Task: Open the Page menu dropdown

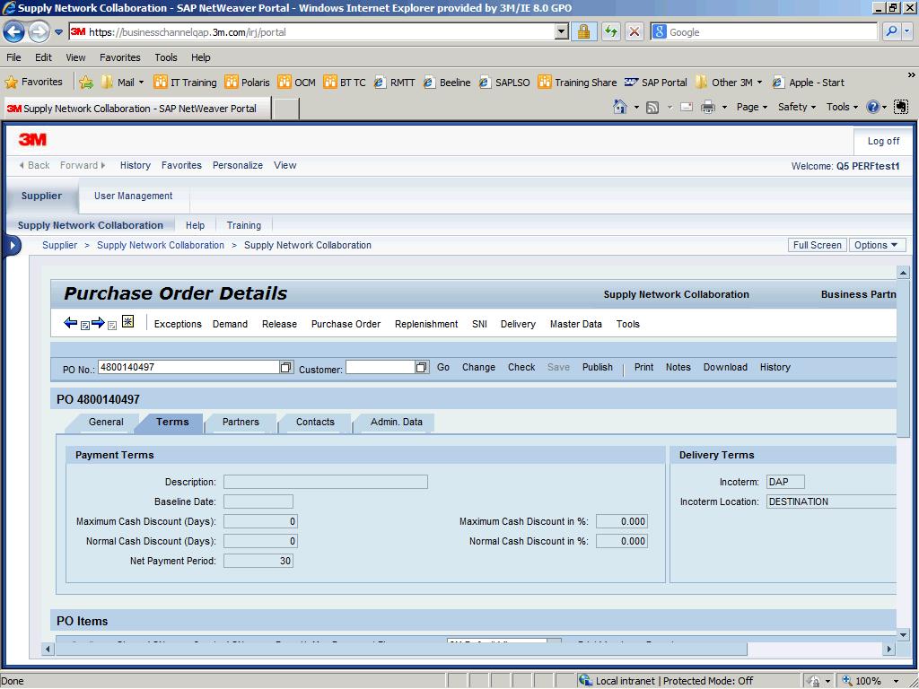Action: [x=752, y=107]
